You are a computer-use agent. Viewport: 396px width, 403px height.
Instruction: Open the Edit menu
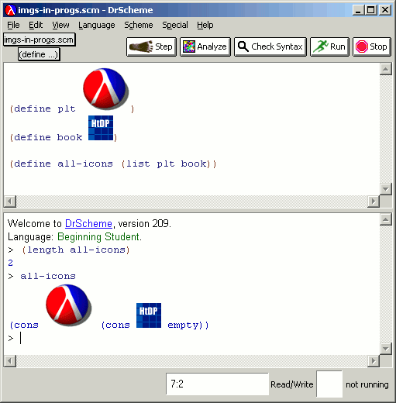click(36, 25)
